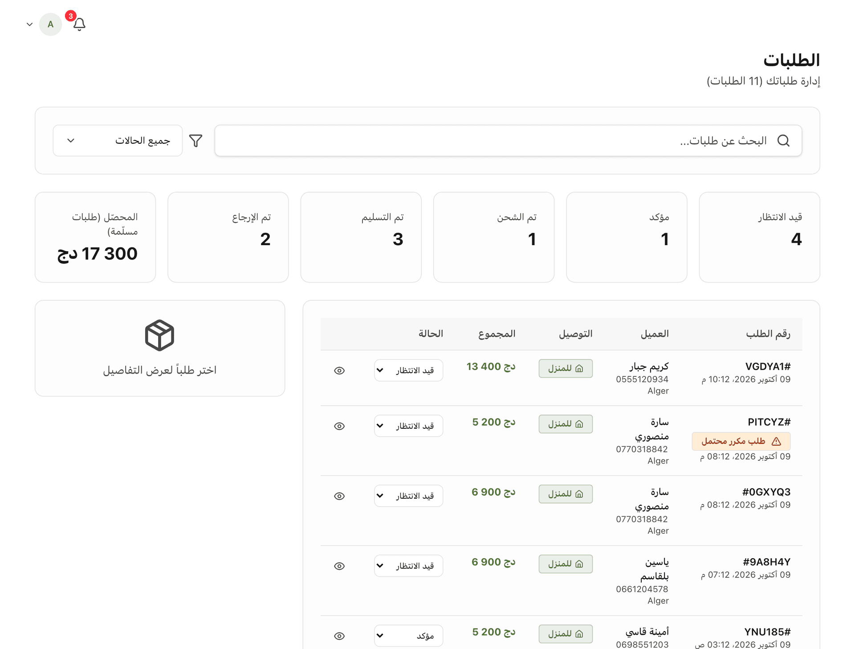Click customer name ياسين بلقاسم
The width and height of the screenshot is (855, 649).
(655, 569)
